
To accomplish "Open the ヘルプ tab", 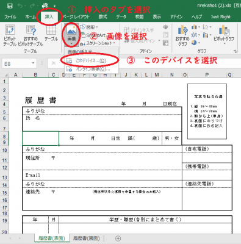I will tap(196, 17).
